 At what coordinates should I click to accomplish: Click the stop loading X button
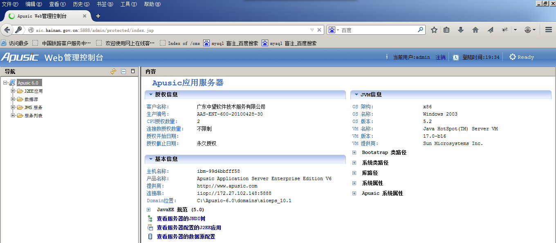pyautogui.click(x=320, y=30)
